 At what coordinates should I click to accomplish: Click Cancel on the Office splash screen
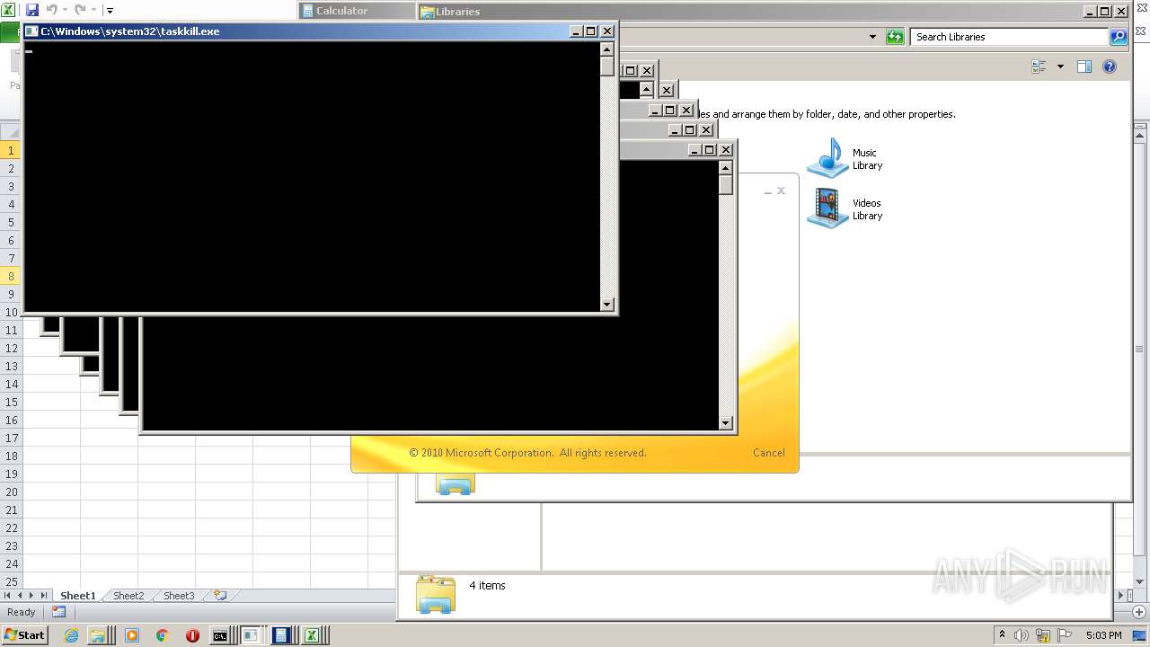click(769, 453)
